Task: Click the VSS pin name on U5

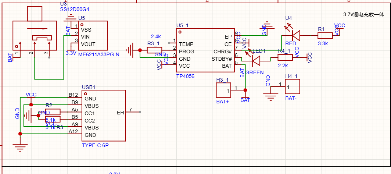Action: 86,30
